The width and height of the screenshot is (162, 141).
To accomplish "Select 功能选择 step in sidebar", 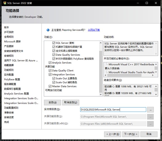I will (9, 65).
